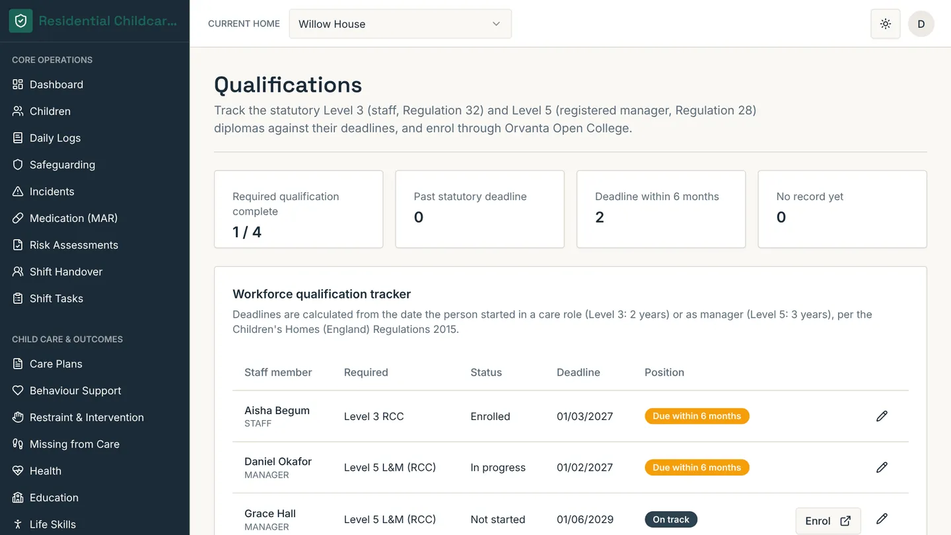Enrol Grace Hall via the Enrol button
This screenshot has height=535, width=951.
coord(828,521)
